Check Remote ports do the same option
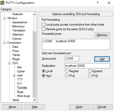This screenshot has width=114, height=111. (x=43, y=29)
